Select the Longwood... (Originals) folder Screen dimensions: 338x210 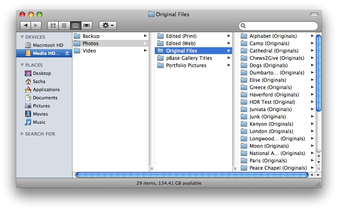pyautogui.click(x=277, y=138)
